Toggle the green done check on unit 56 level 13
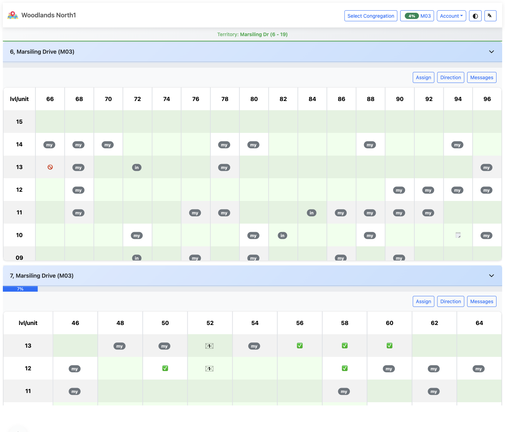 point(300,346)
